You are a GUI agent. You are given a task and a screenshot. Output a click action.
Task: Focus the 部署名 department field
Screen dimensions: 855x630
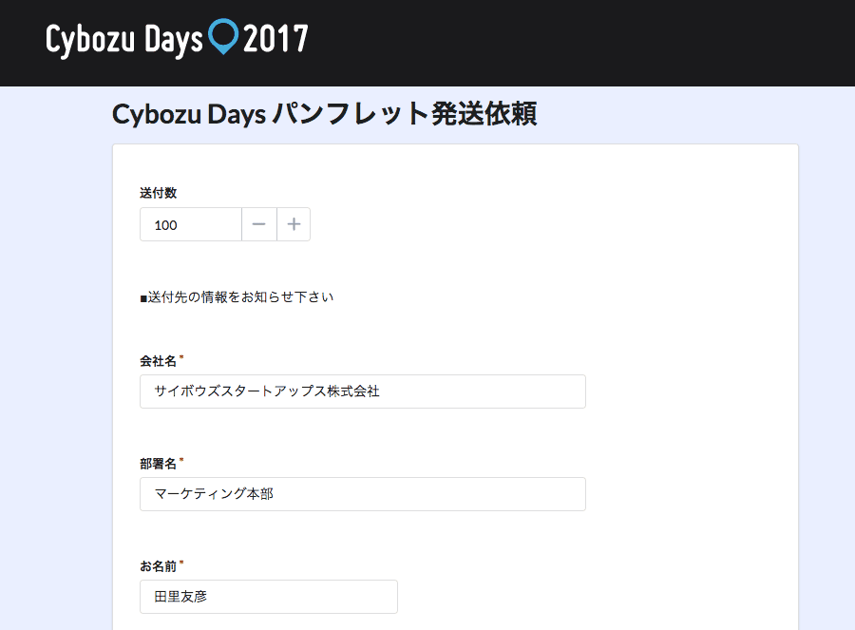pos(362,494)
